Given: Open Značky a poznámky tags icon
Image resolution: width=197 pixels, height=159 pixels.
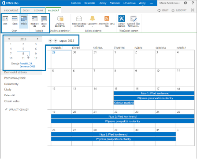Looking at the screenshot, I should coord(60,19).
